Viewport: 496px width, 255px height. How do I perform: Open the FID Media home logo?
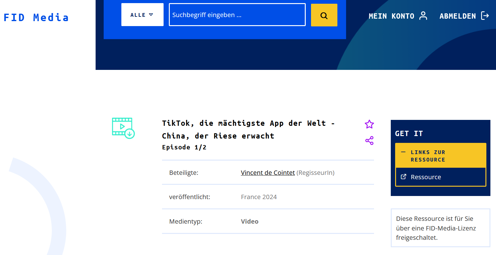(x=36, y=17)
